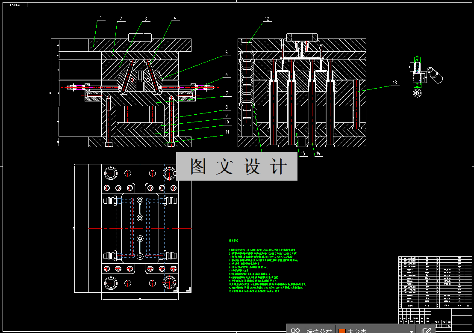The height and width of the screenshot is (333, 474).
Task: Click part callout number 13
Action: [x=395, y=83]
